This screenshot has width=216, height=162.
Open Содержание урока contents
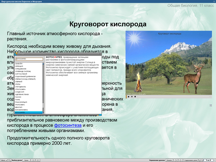[191, 160]
